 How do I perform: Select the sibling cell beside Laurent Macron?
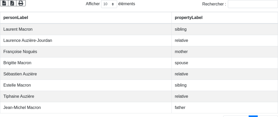pos(181,29)
